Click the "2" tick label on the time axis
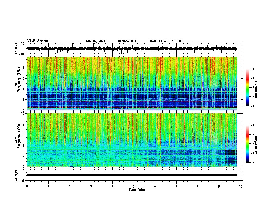This screenshot has width=271, height=209. tap(70, 186)
